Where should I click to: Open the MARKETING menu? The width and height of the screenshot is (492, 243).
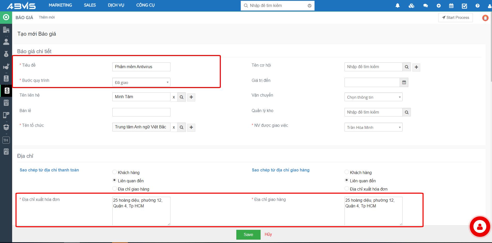[x=60, y=5]
